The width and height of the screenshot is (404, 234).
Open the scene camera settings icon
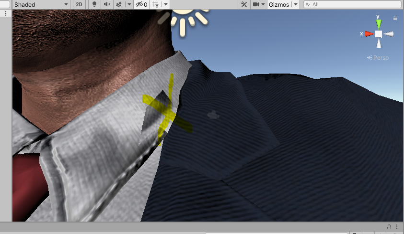click(256, 4)
